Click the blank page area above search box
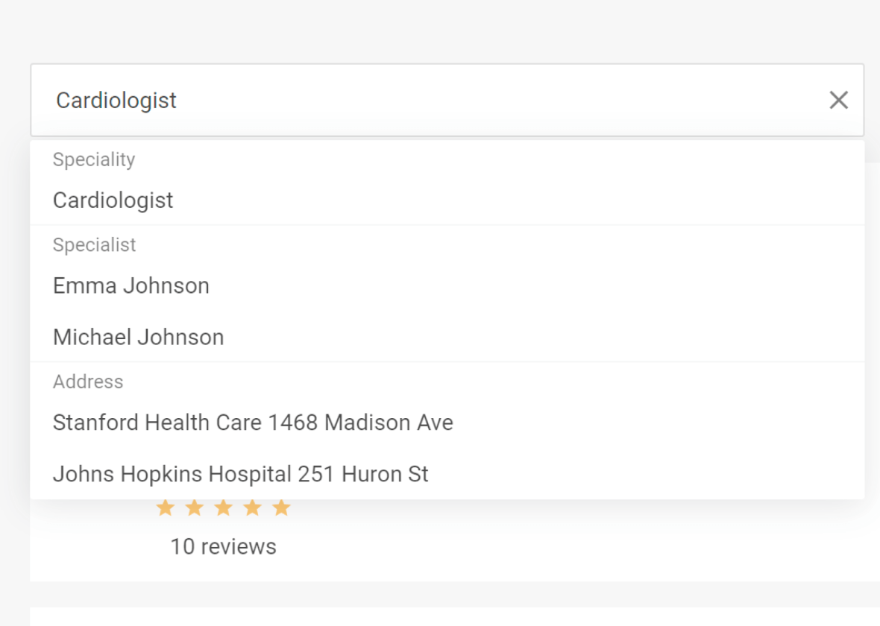880x626 pixels. 447,30
